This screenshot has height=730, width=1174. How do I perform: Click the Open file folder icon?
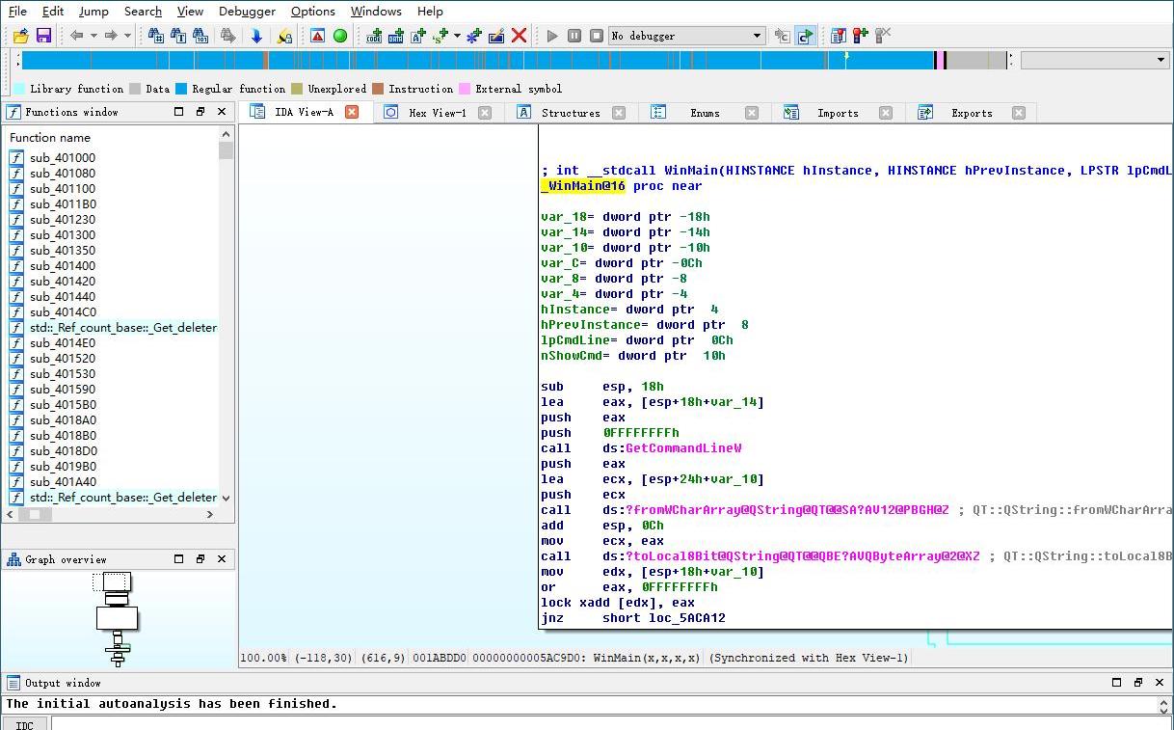(20, 36)
